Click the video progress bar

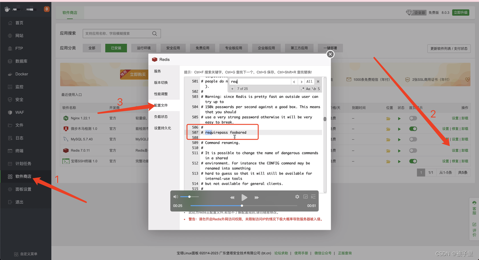tap(244, 205)
